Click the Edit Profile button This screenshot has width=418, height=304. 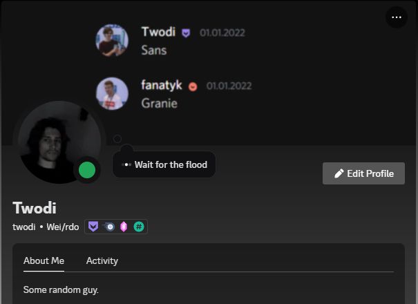[x=363, y=173]
